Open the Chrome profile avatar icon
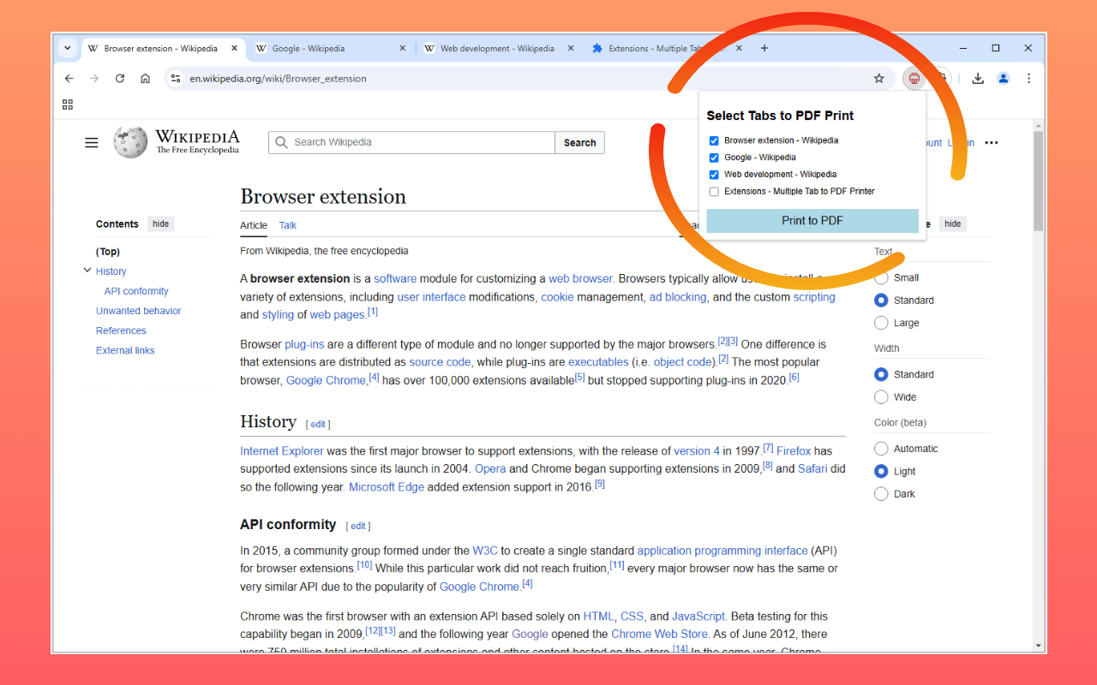 click(1004, 79)
